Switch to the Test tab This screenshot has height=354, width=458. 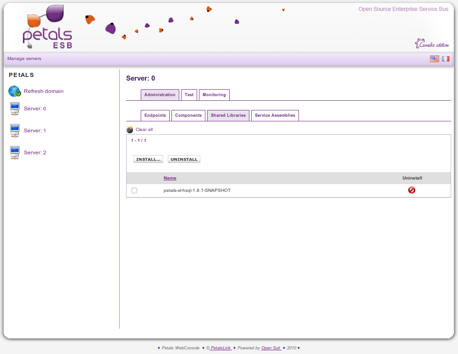click(189, 95)
